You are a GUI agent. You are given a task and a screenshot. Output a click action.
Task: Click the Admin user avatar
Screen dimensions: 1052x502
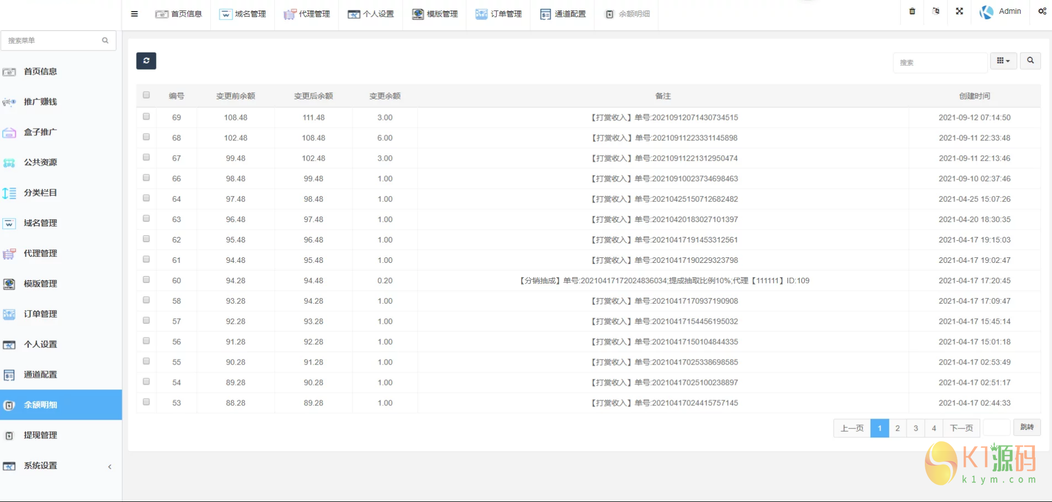986,12
